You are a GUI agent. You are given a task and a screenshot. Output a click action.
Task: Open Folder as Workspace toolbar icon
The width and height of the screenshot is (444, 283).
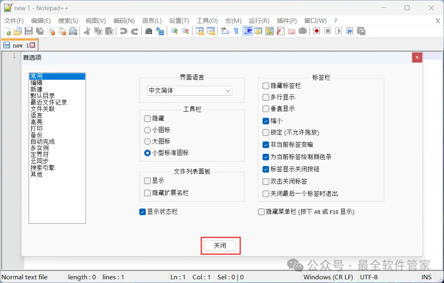[291, 31]
